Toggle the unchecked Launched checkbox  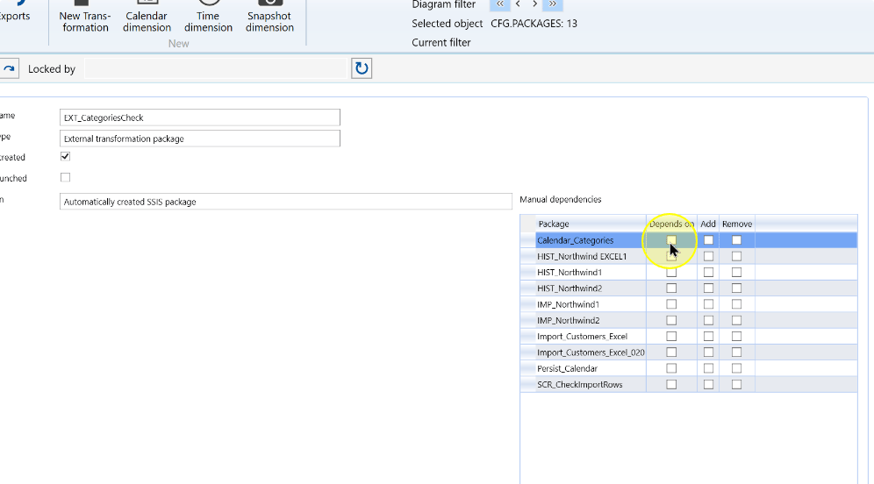pyautogui.click(x=65, y=178)
